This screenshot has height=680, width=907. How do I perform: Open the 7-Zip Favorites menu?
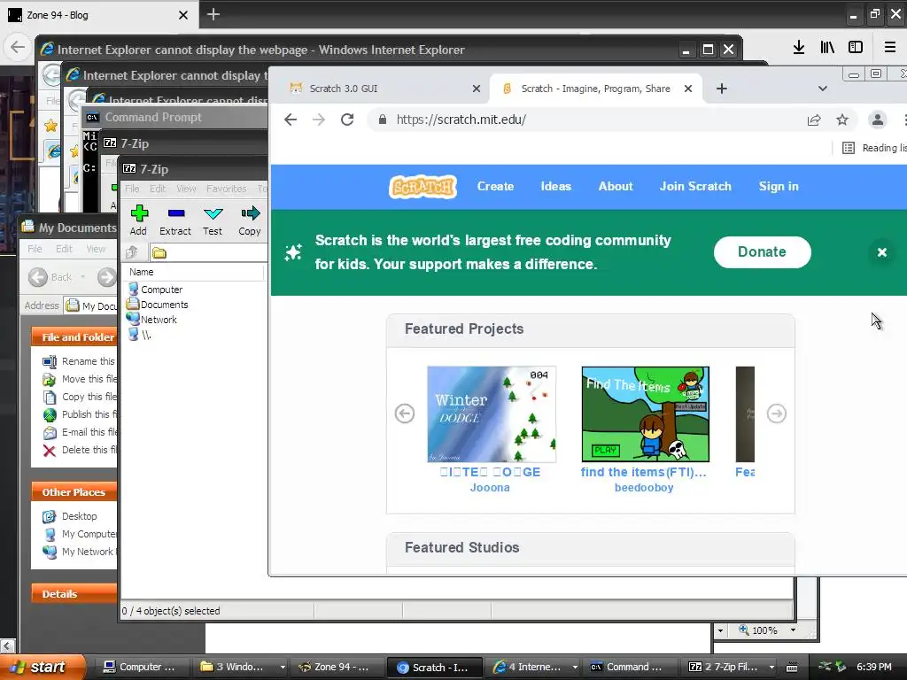click(x=226, y=189)
